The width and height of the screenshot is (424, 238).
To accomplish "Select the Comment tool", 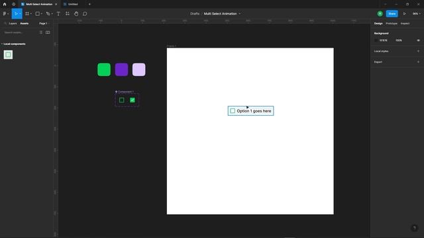I will coord(85,13).
